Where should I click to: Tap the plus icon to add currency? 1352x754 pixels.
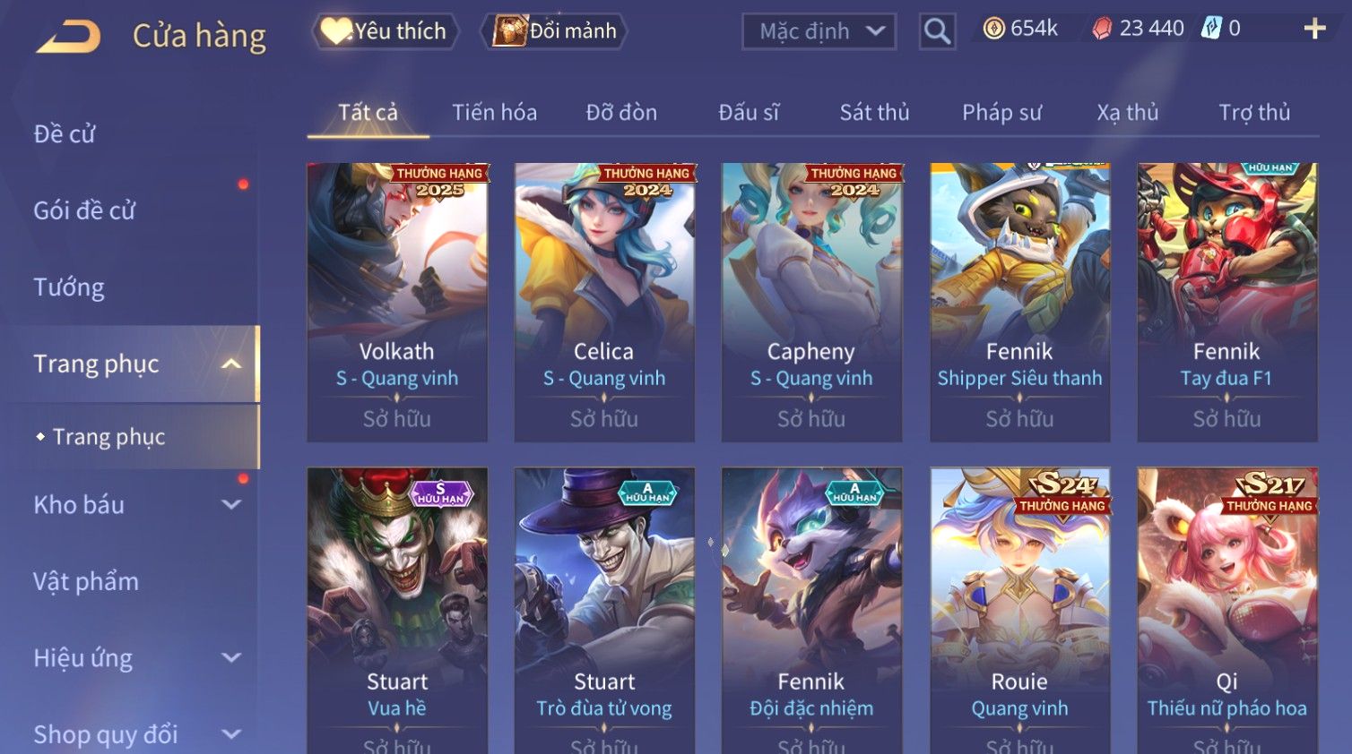pos(1314,29)
